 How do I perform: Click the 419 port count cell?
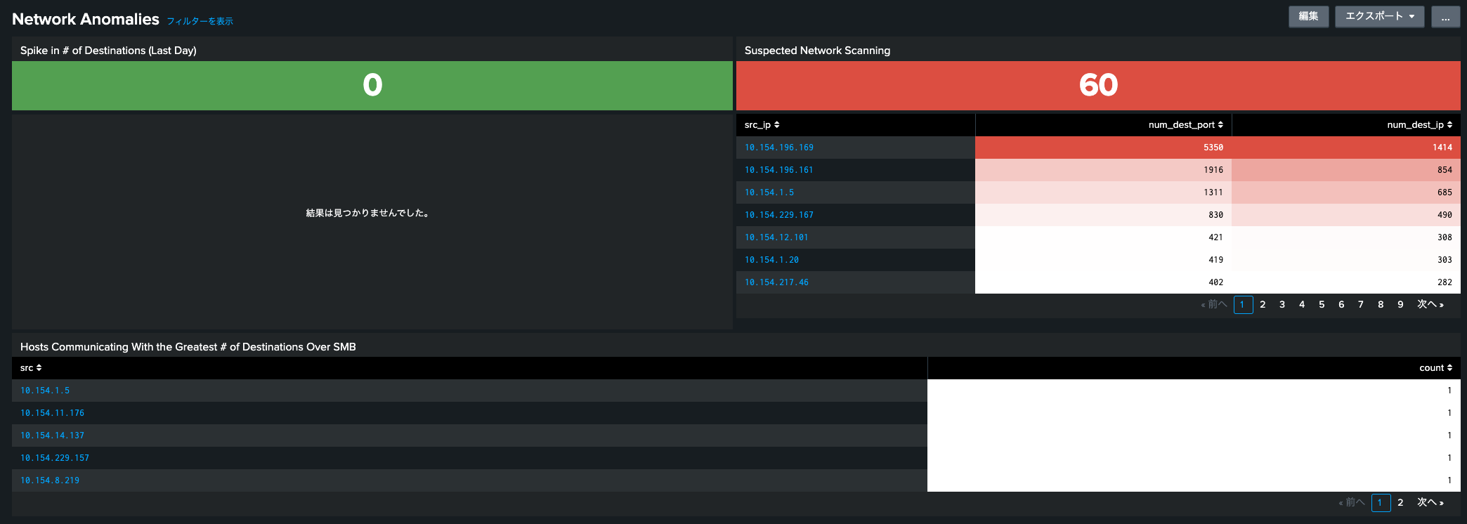[1103, 260]
